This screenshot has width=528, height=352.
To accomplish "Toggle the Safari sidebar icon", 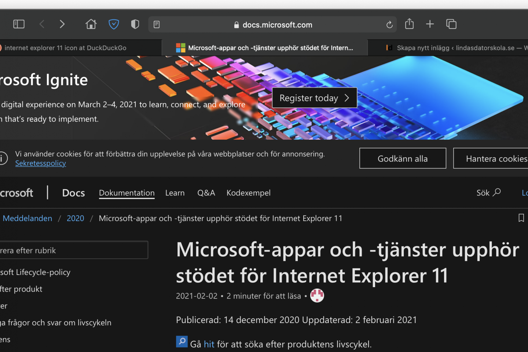I will point(19,24).
